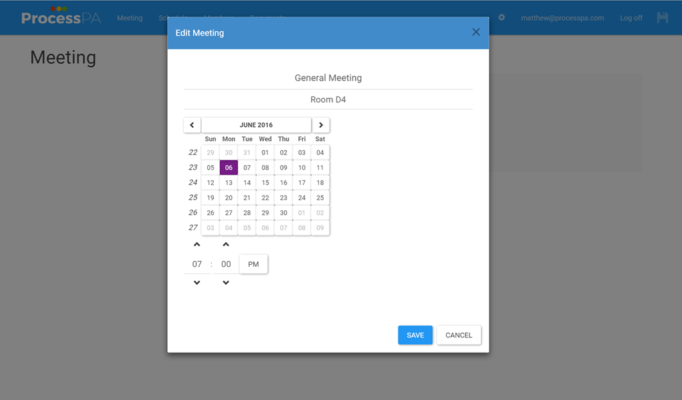Click the hour input showing 07
Screen dimensions: 682x400
pyautogui.click(x=196, y=264)
